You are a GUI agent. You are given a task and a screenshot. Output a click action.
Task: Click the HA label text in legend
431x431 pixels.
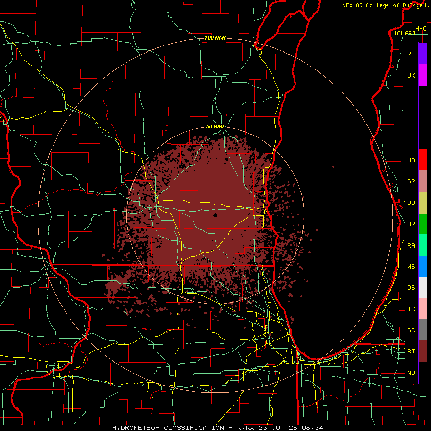(411, 160)
